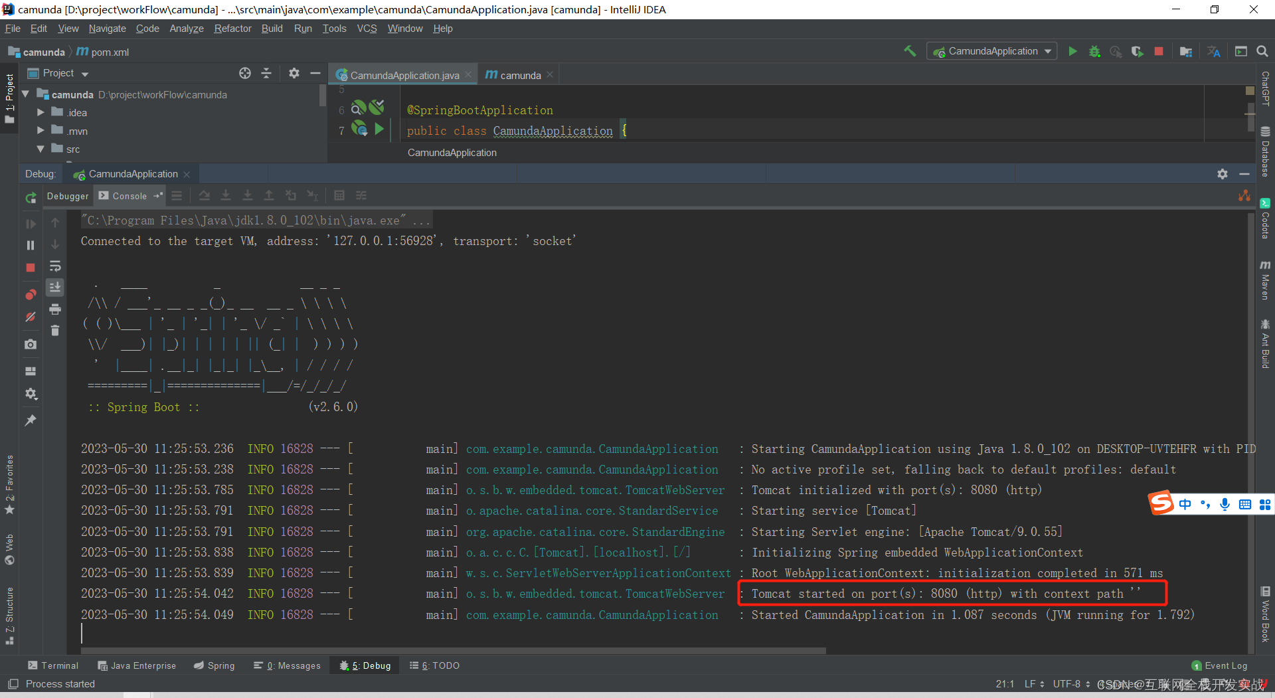Viewport: 1275px width, 698px height.
Task: Collapse the src folder
Action: [41, 149]
